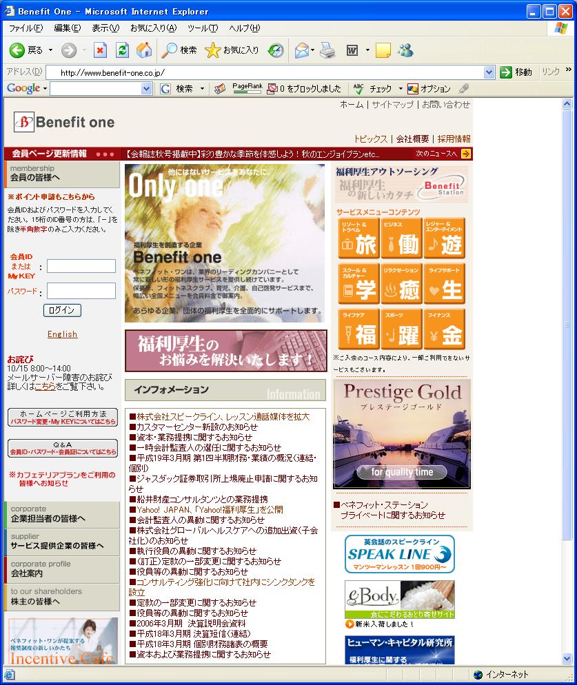Expand the Back button history dropdown
This screenshot has height=685, width=577.
click(x=51, y=50)
